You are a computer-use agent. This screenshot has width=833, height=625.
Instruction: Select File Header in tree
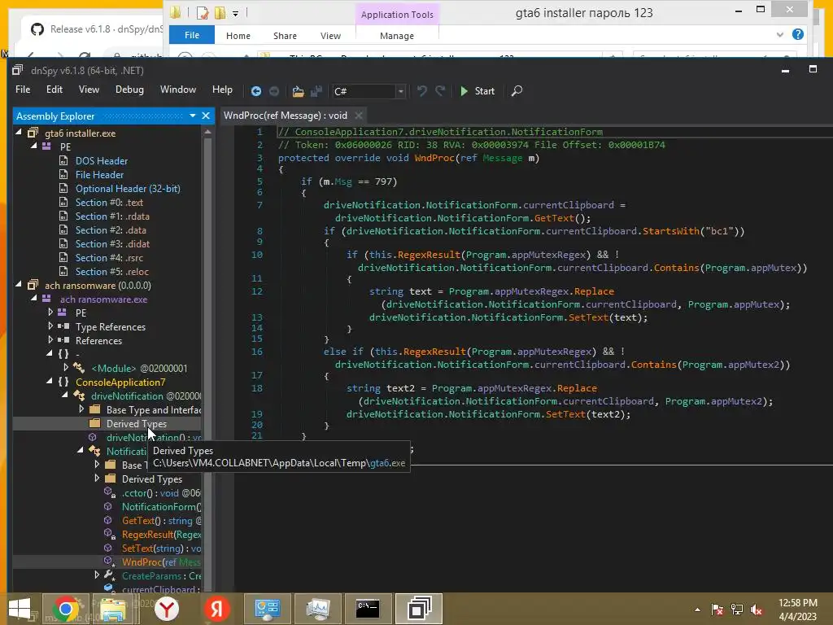click(99, 175)
